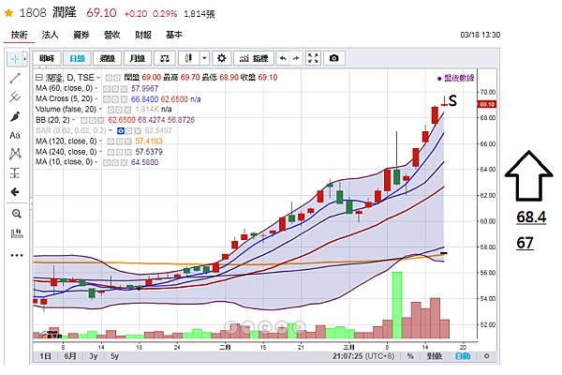This screenshot has width=562, height=375.
Task: Switch to the 法人 tab
Action: [x=50, y=35]
